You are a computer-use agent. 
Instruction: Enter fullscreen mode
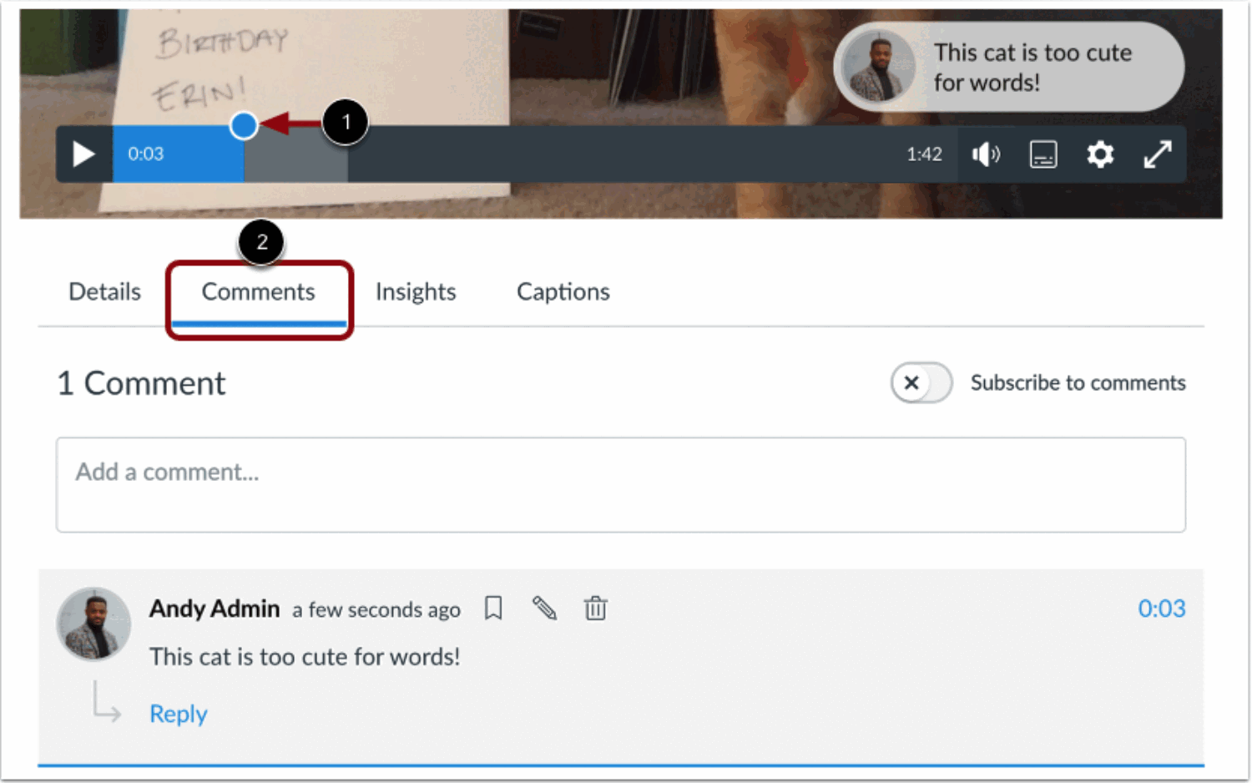1158,154
